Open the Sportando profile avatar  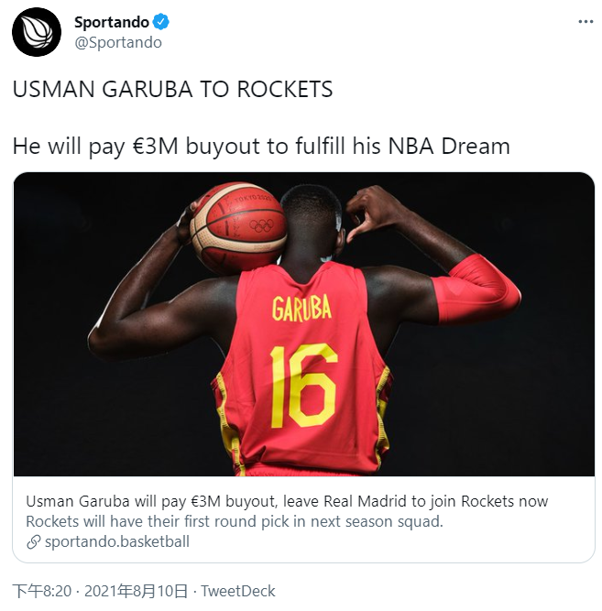pyautogui.click(x=37, y=32)
